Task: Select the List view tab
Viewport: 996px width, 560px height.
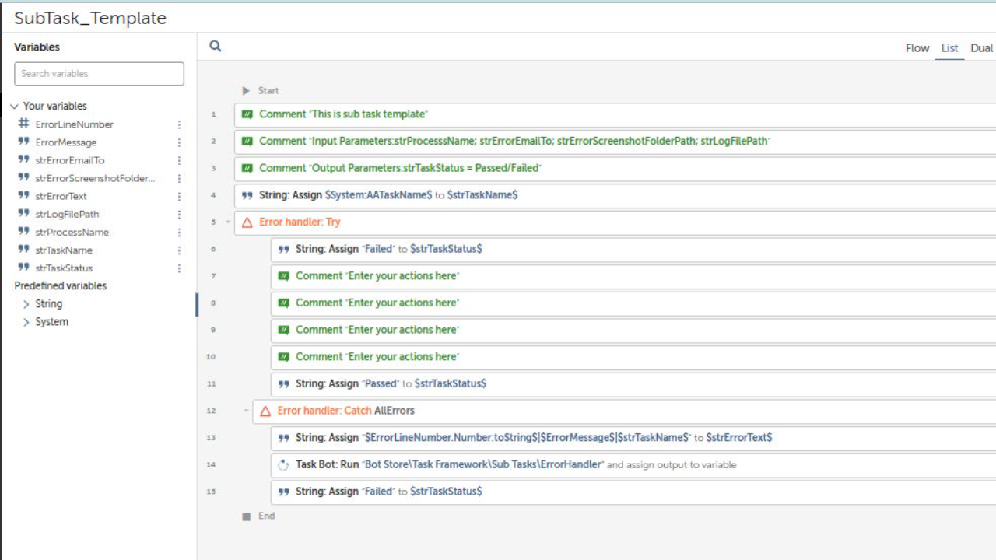Action: tap(949, 48)
